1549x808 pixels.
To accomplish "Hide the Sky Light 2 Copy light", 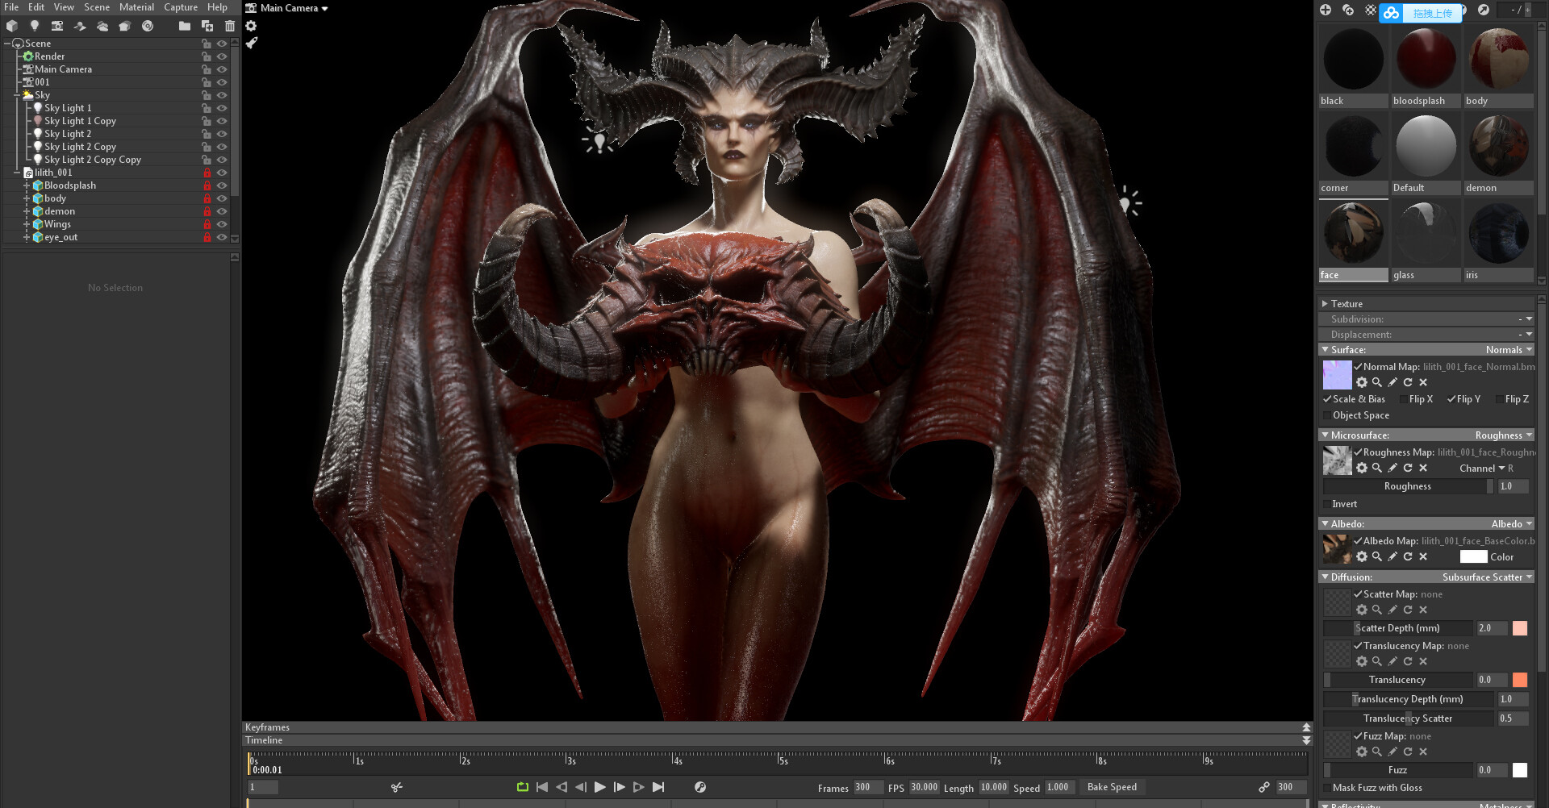I will [x=222, y=147].
